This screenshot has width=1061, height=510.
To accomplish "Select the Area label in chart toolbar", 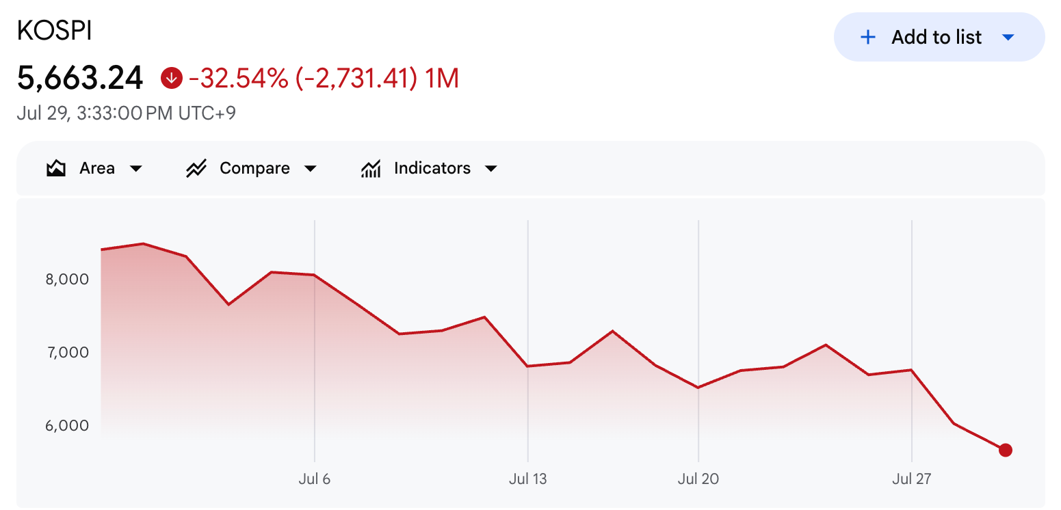I will click(97, 168).
